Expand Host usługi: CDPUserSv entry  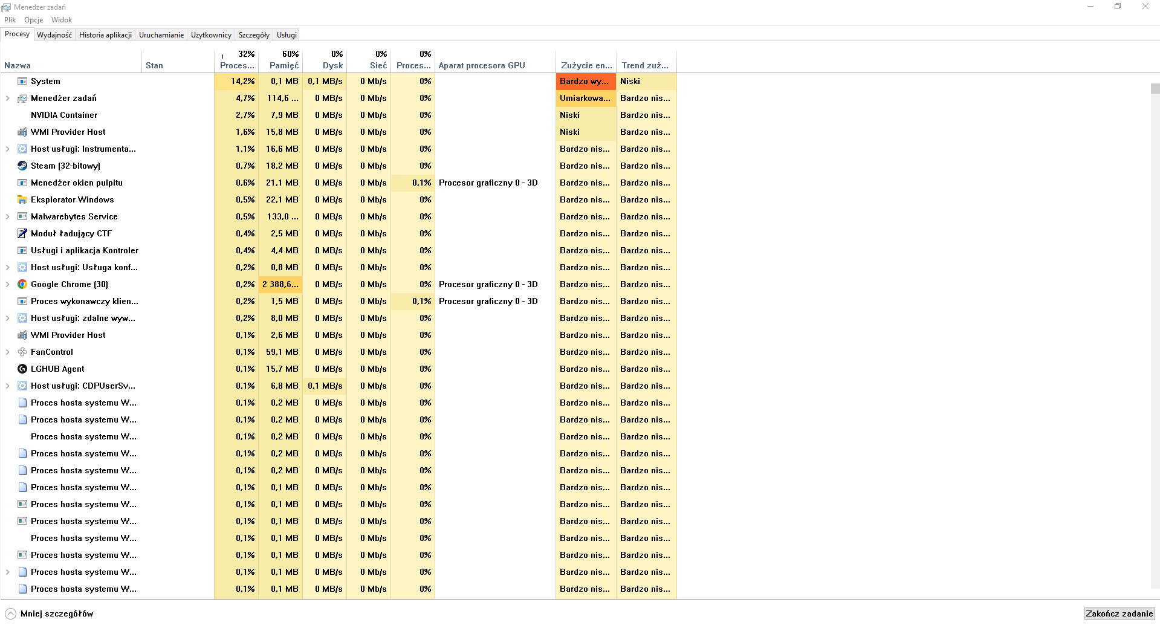pos(7,386)
